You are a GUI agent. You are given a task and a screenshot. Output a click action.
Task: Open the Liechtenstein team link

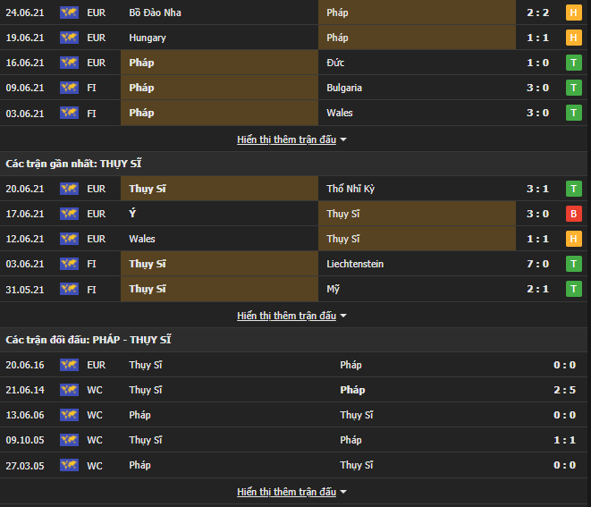click(x=355, y=264)
